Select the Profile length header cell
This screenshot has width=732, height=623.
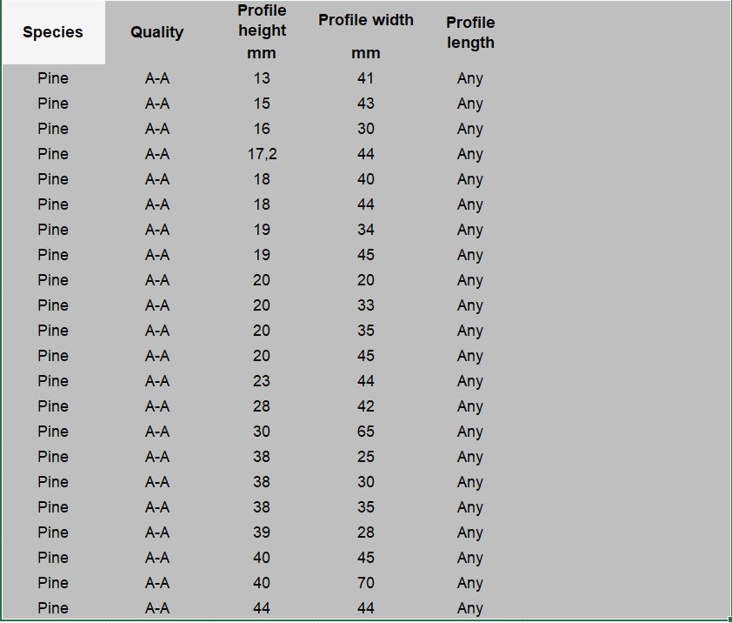pyautogui.click(x=470, y=32)
